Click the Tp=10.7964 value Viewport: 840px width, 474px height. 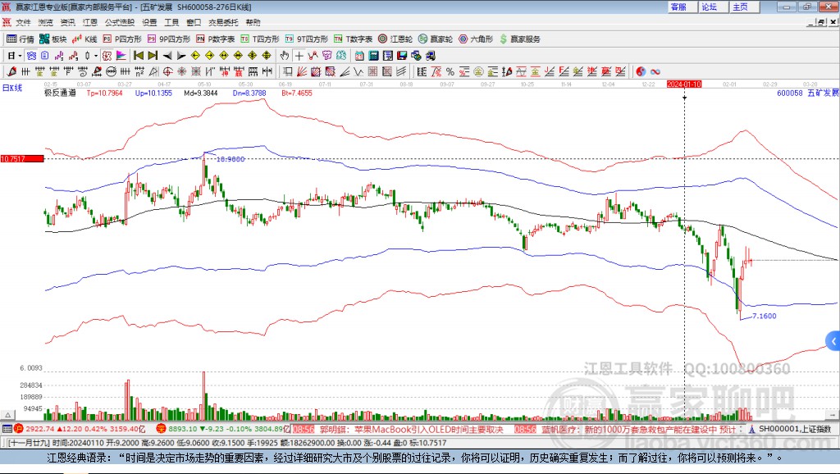(104, 93)
